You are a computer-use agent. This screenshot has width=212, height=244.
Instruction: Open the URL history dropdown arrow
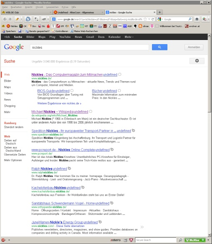(x=149, y=19)
